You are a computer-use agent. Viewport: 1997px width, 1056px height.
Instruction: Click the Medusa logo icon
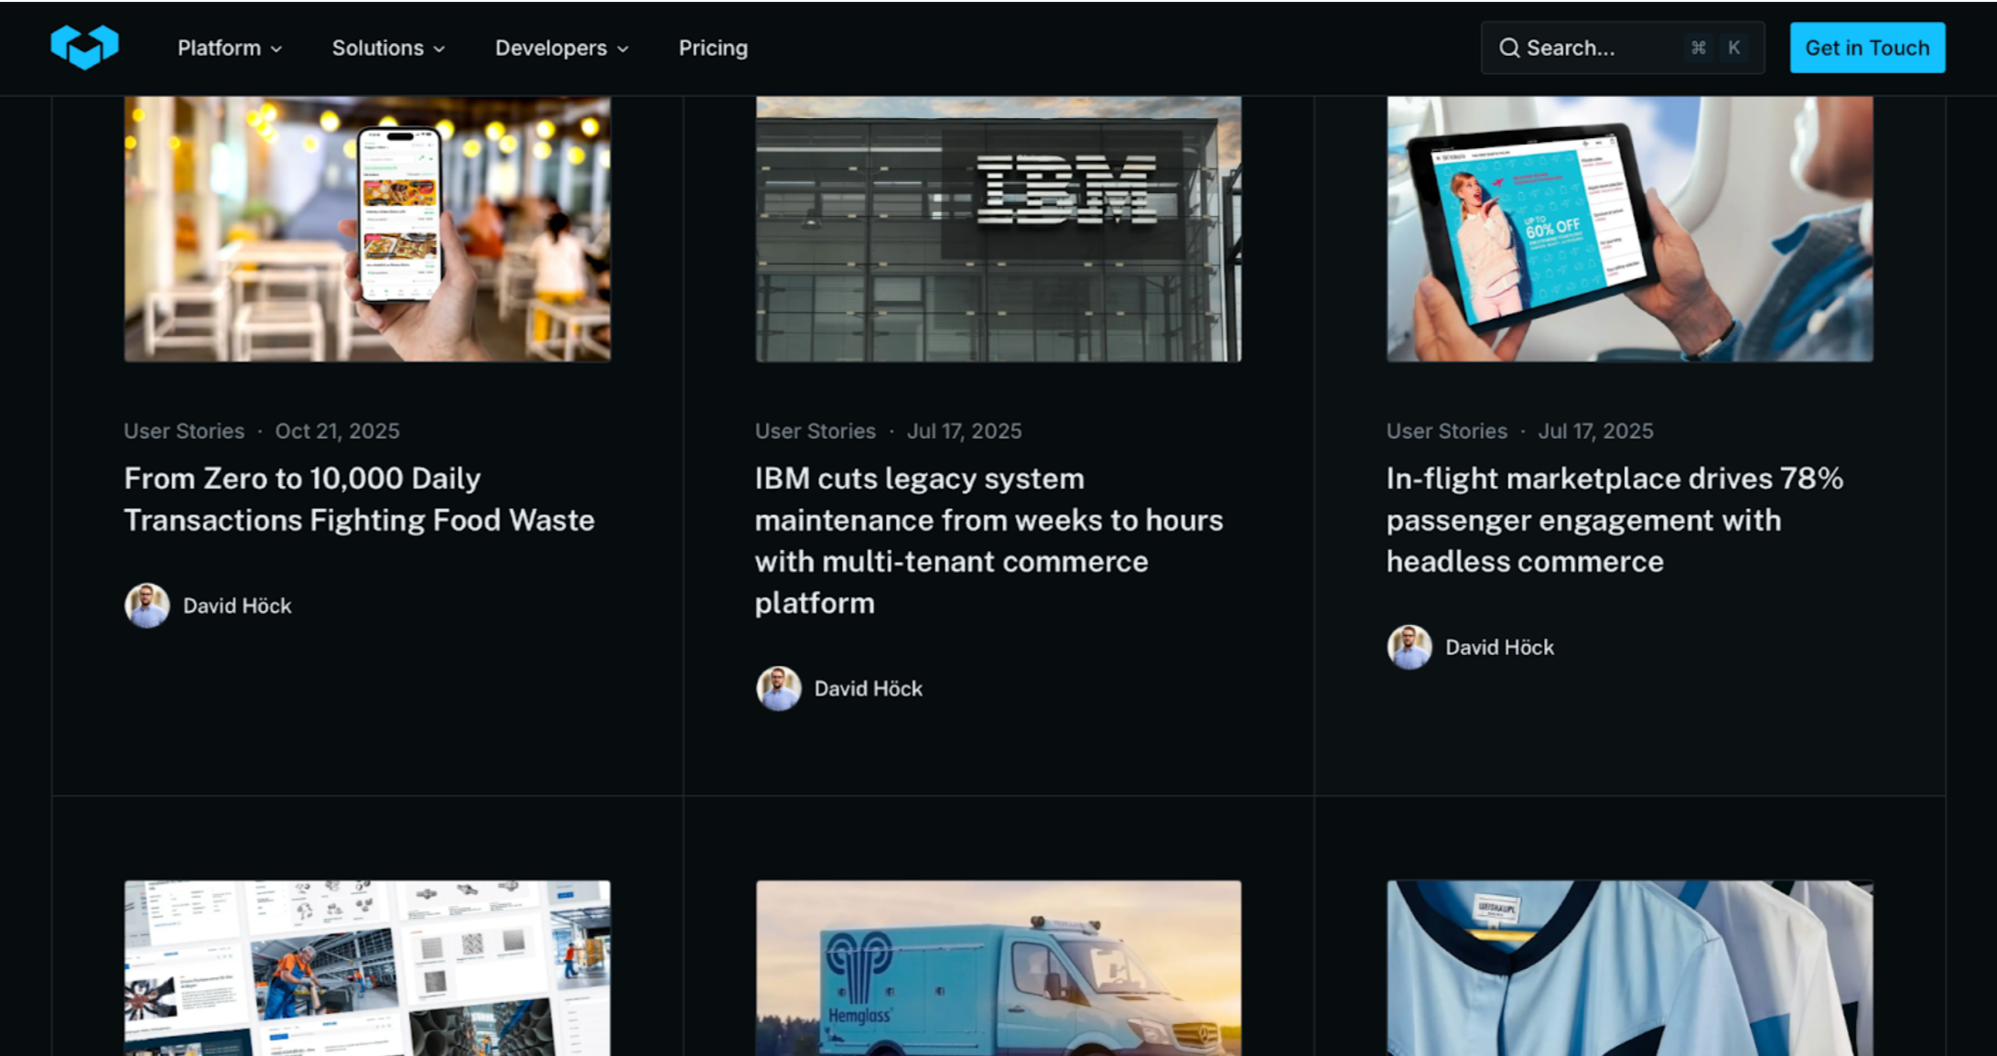pos(85,47)
